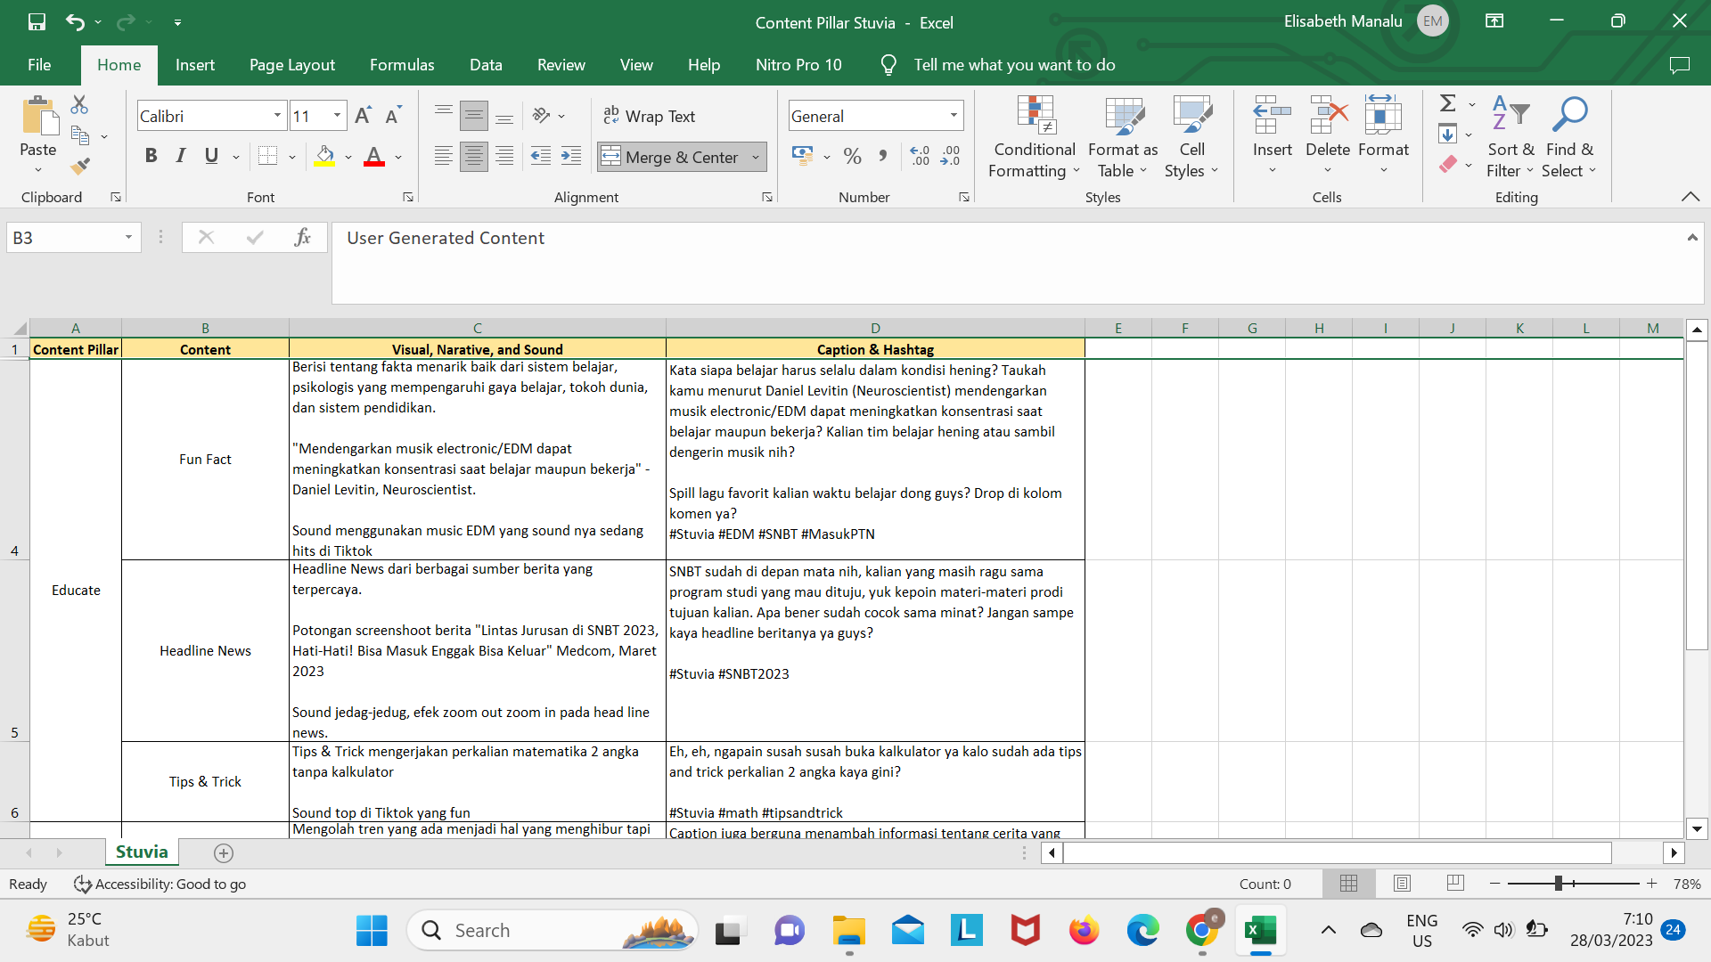Increase font size with large A icon
Image resolution: width=1711 pixels, height=962 pixels.
pyautogui.click(x=363, y=116)
